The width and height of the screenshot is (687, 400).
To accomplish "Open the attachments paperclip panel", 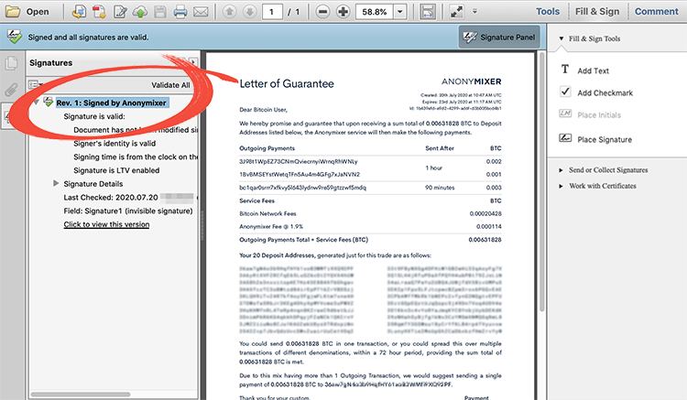I will [12, 90].
